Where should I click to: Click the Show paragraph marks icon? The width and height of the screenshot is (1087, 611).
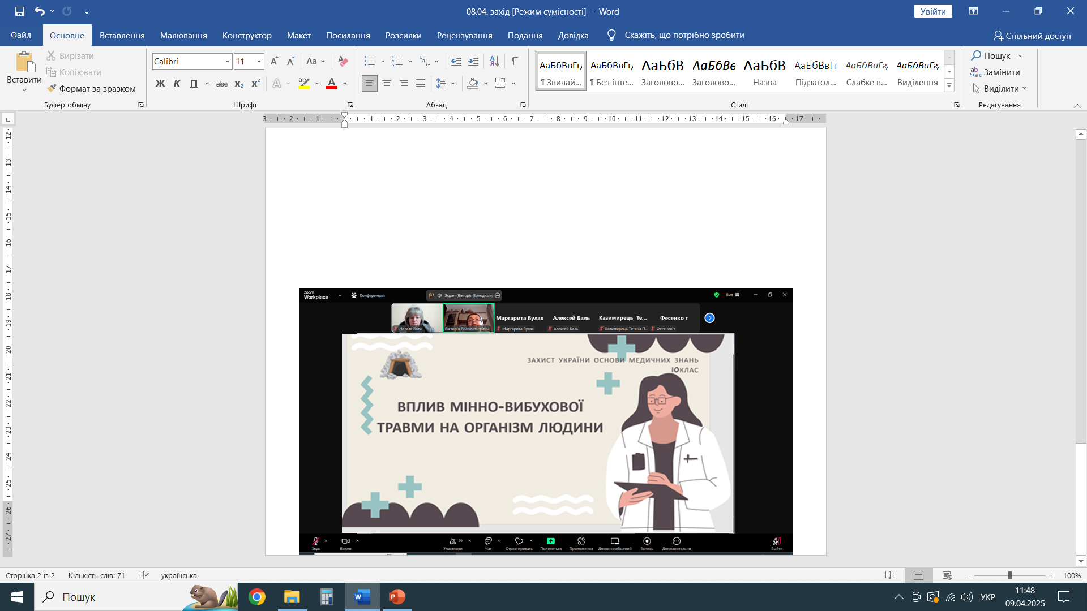pos(514,61)
